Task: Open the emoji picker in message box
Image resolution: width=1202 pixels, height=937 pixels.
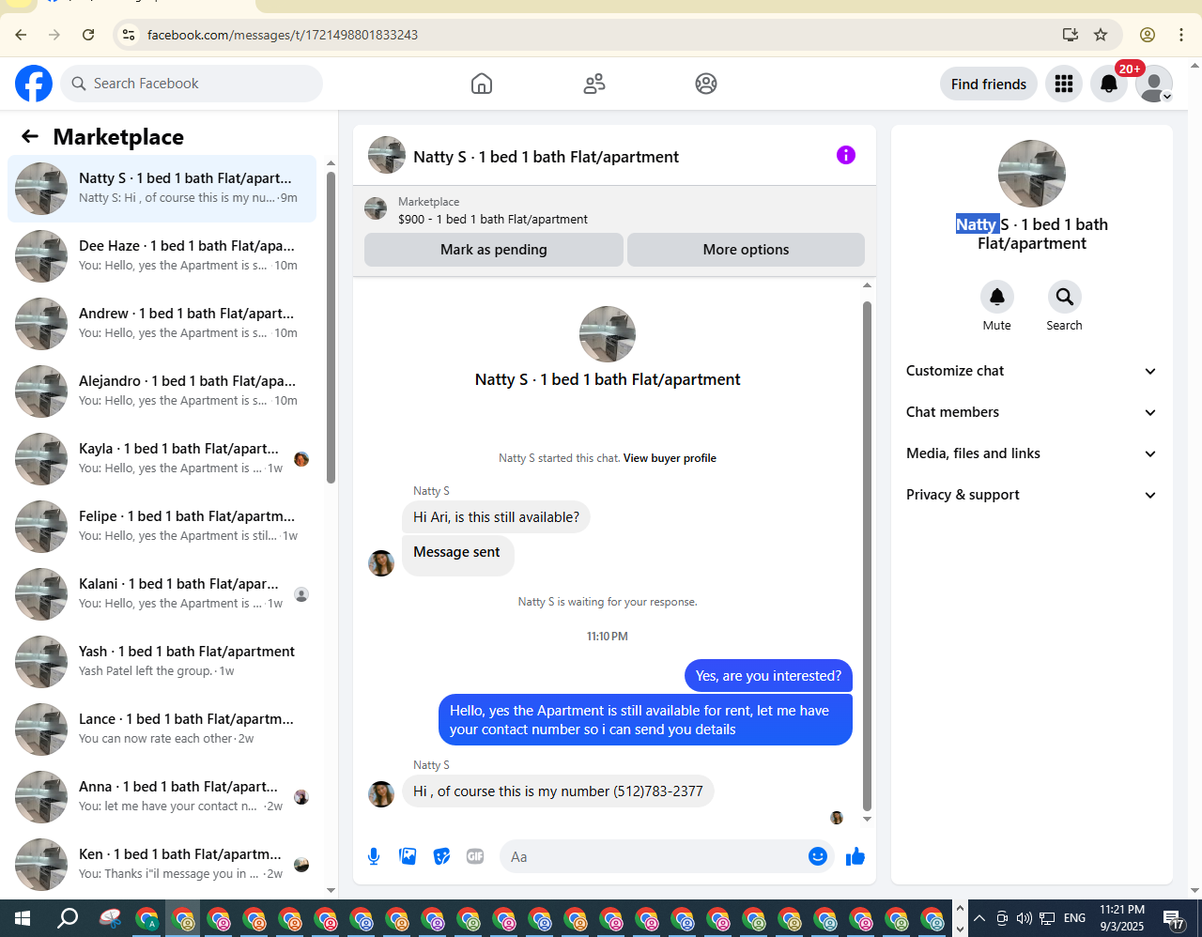Action: point(818,856)
